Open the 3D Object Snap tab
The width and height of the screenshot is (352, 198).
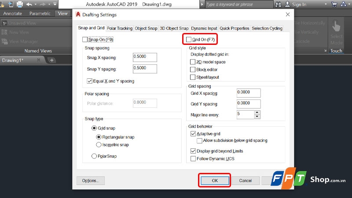click(x=174, y=28)
